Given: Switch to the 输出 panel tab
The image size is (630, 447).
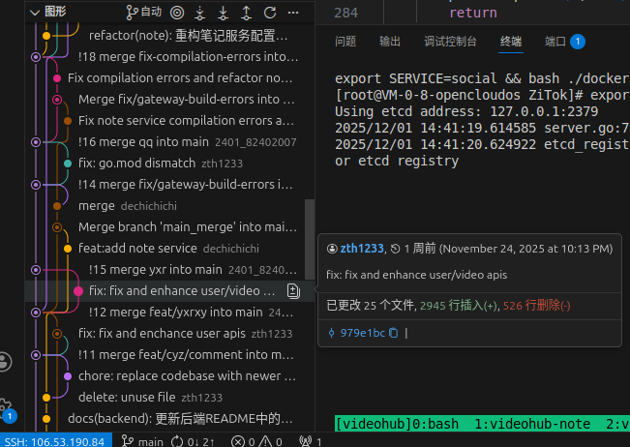Looking at the screenshot, I should (390, 42).
